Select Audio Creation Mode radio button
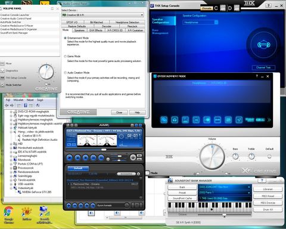286x229 pixels. [x=65, y=73]
